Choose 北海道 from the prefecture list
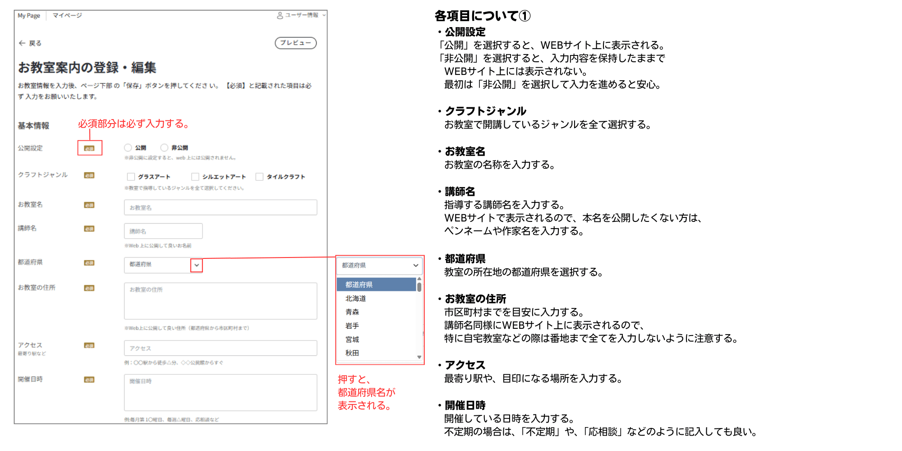The height and width of the screenshot is (451, 902). click(356, 299)
